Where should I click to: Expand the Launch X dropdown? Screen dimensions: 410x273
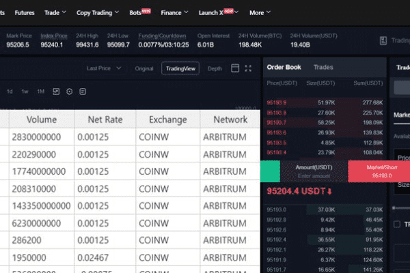pyautogui.click(x=219, y=12)
